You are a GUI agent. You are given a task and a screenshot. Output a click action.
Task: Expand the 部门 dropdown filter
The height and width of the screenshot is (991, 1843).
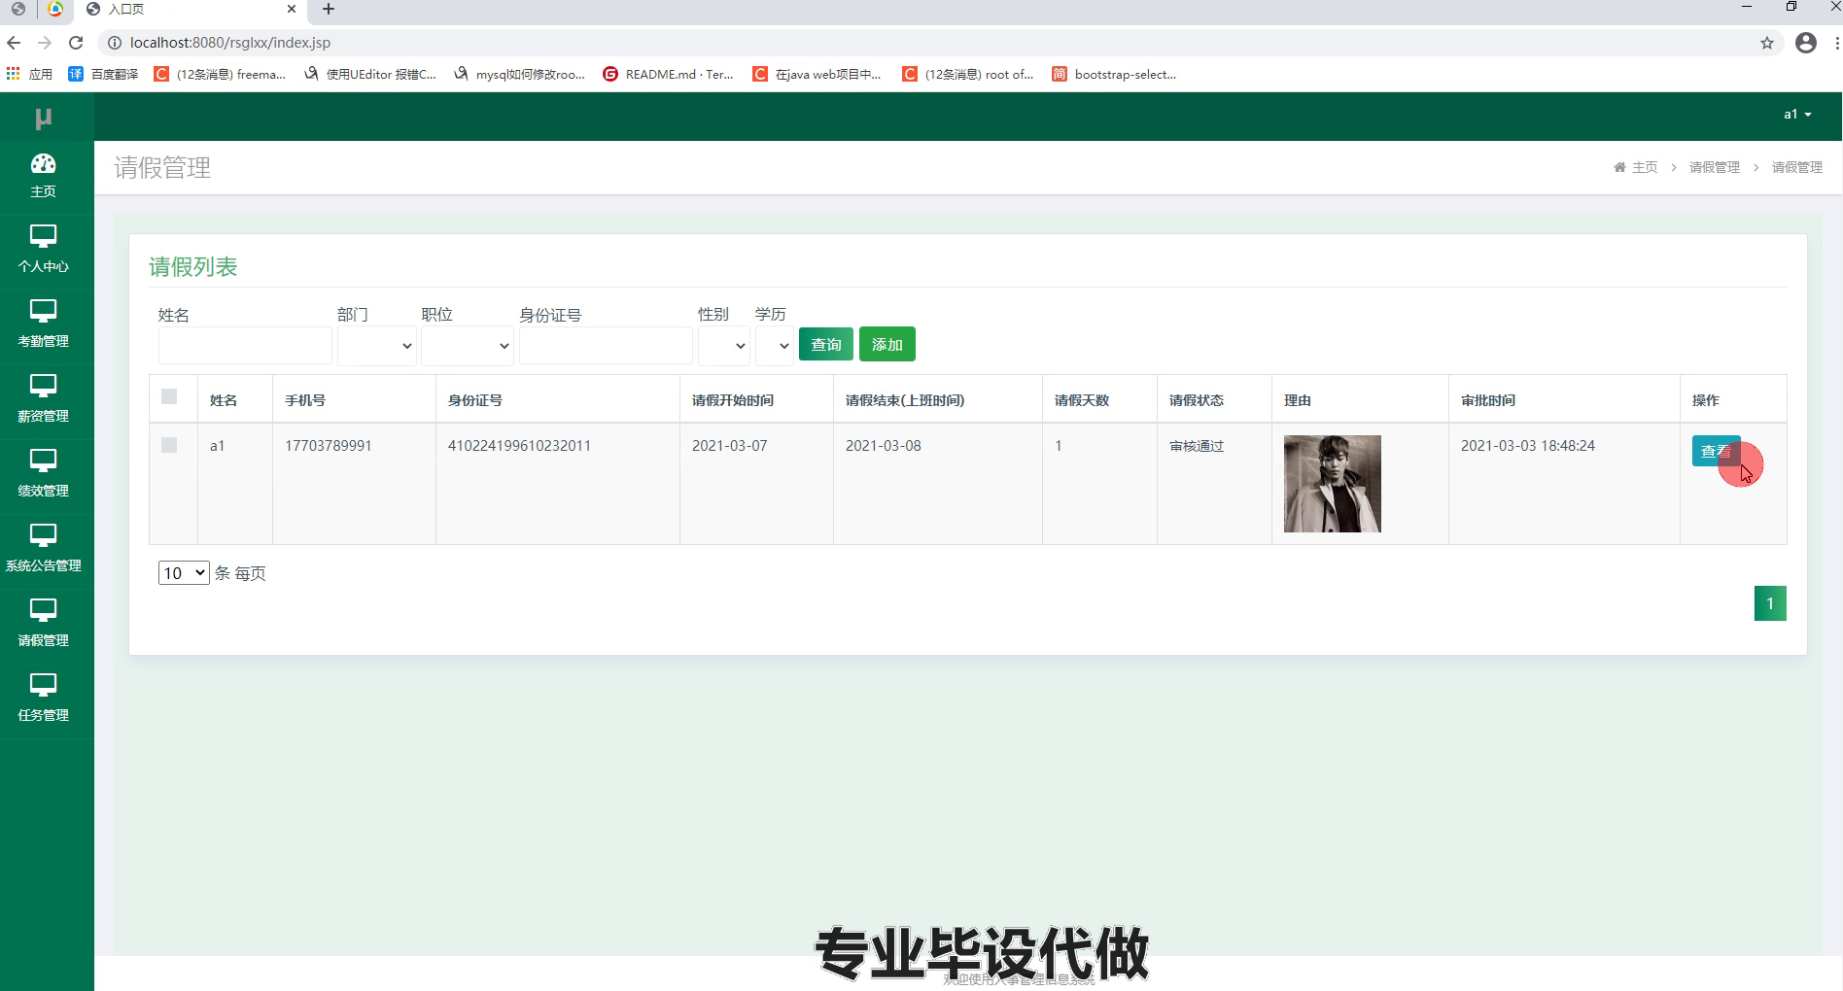coord(377,346)
